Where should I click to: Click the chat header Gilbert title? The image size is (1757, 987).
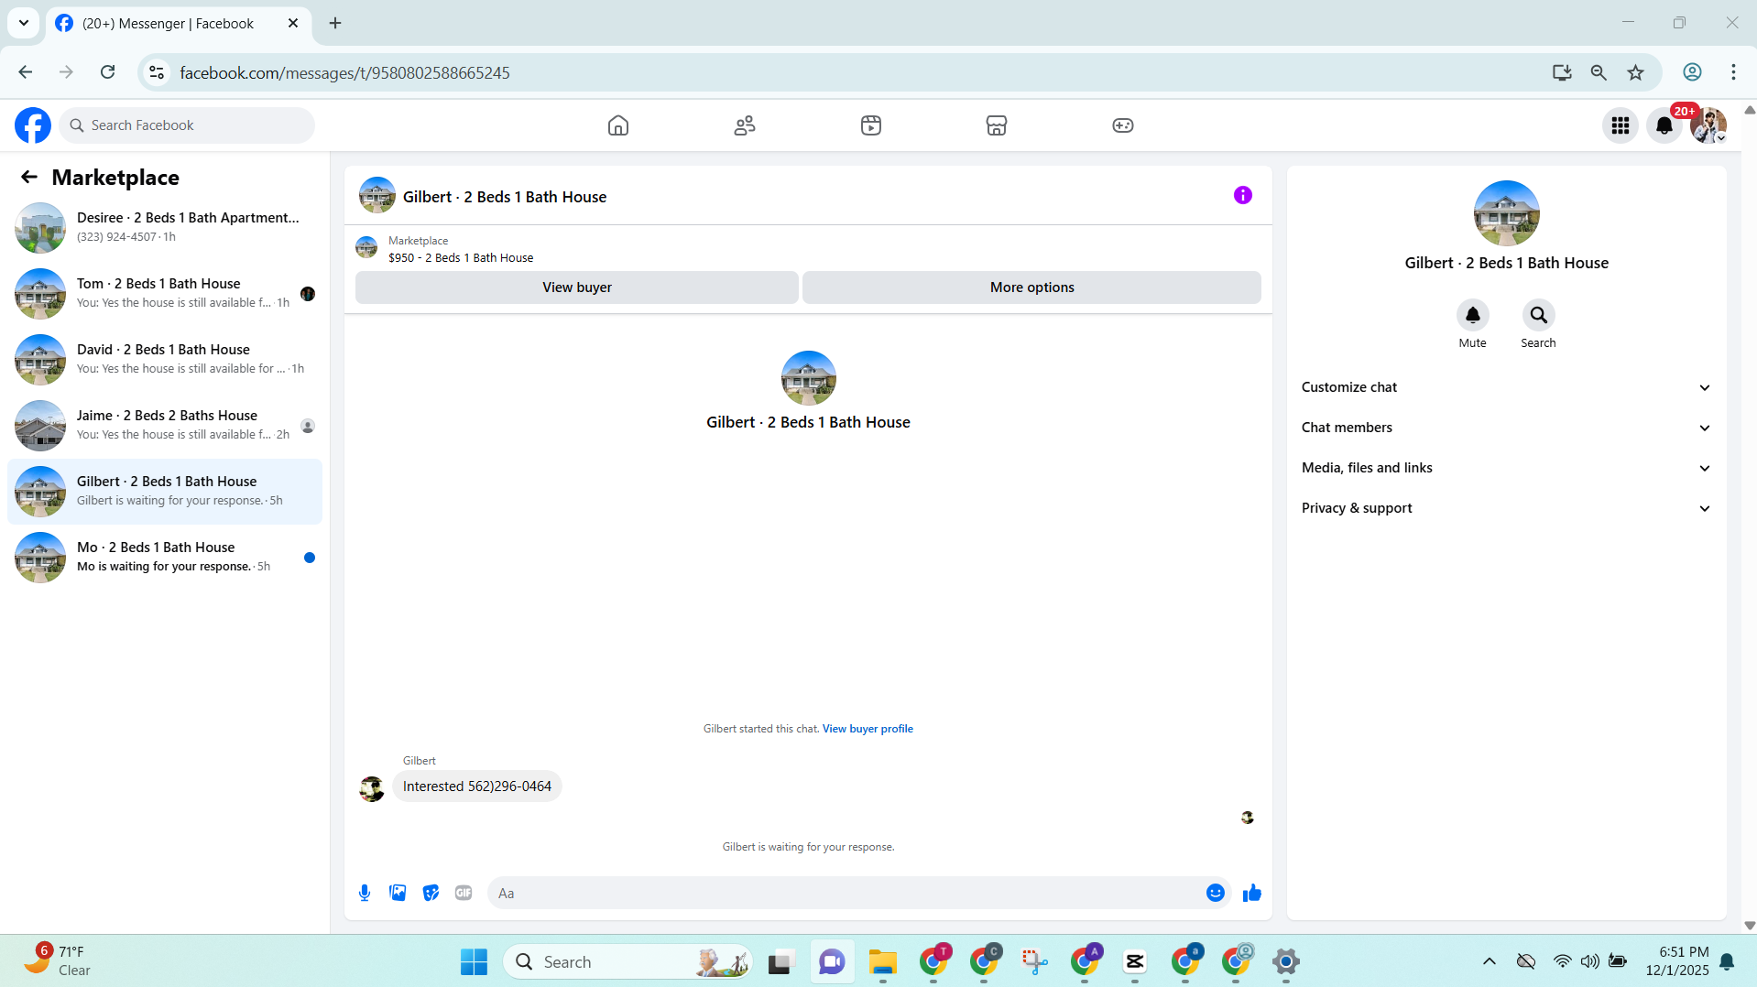pos(505,197)
